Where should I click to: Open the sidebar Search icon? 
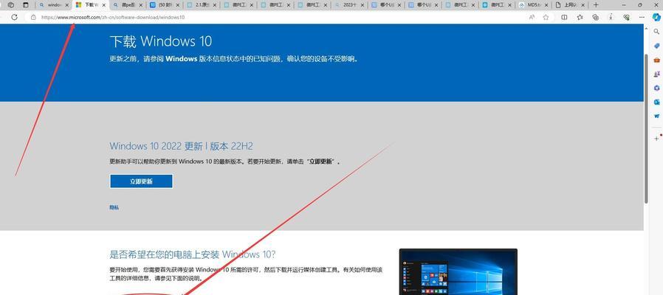coord(656,32)
